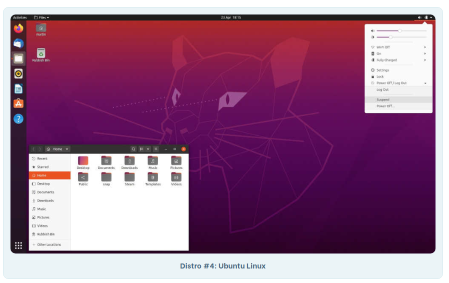449x283 pixels.
Task: Select Suspend in system menu
Action: (398, 99)
